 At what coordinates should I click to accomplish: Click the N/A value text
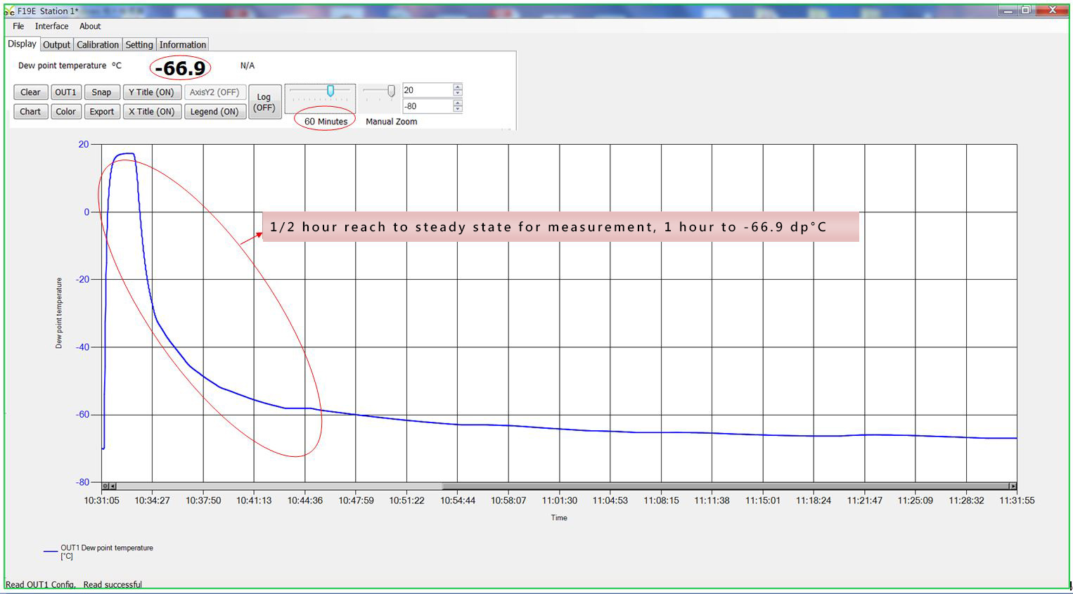click(248, 65)
